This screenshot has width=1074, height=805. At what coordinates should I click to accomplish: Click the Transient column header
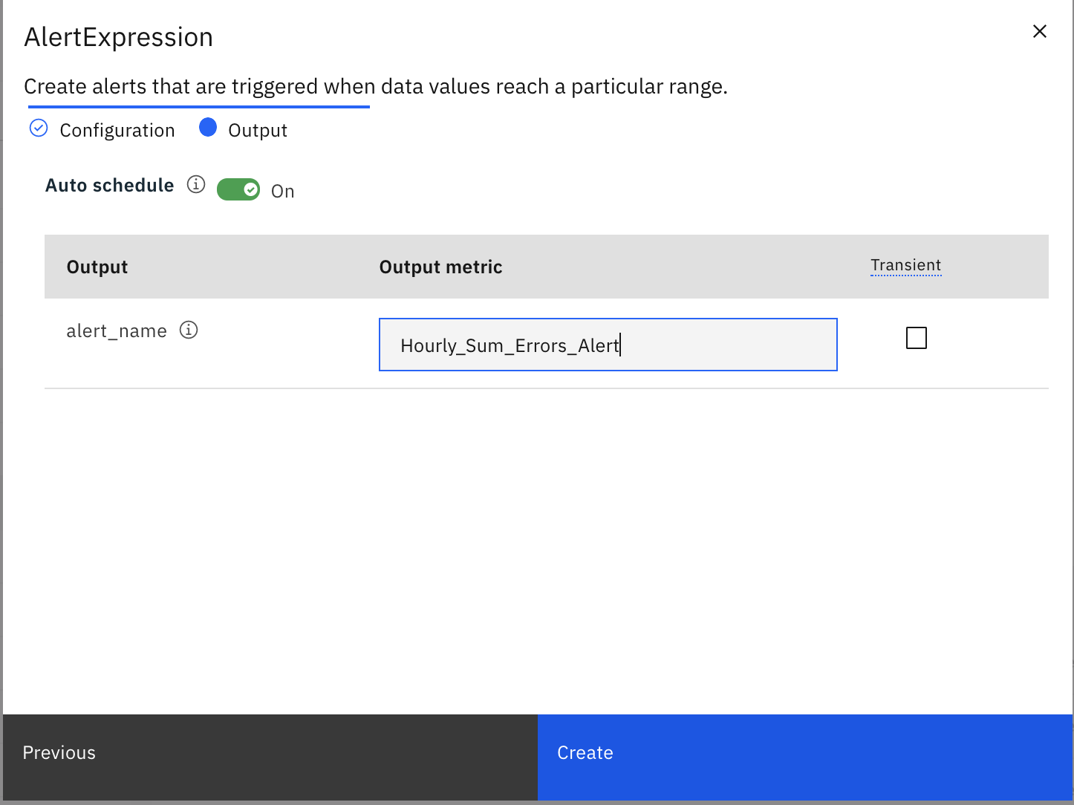coord(906,265)
